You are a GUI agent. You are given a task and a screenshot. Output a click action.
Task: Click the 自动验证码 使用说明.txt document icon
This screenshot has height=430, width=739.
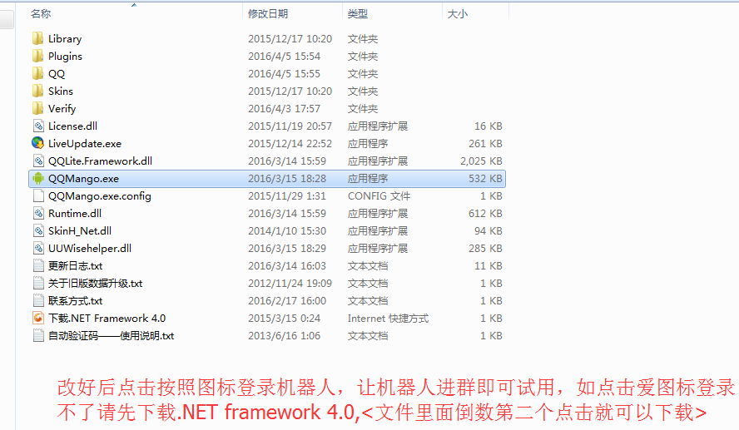point(38,335)
